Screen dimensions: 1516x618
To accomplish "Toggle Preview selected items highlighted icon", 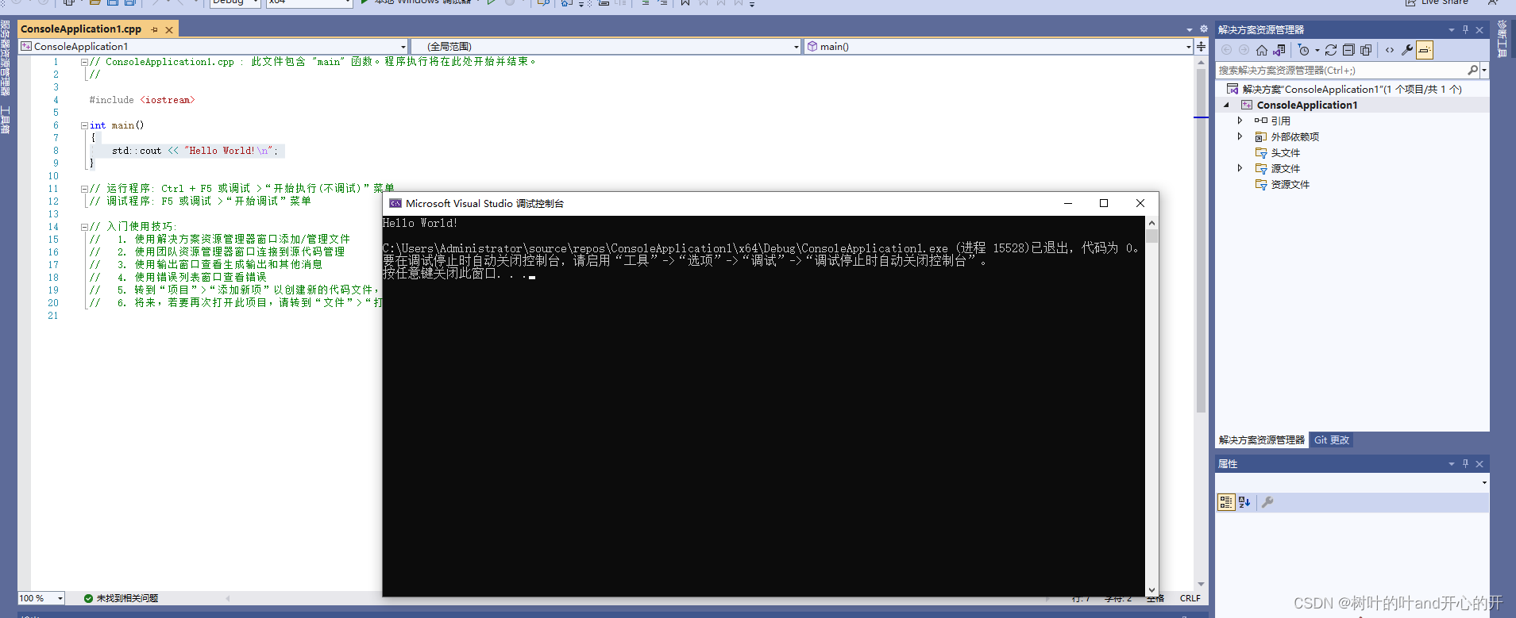I will pyautogui.click(x=1425, y=50).
